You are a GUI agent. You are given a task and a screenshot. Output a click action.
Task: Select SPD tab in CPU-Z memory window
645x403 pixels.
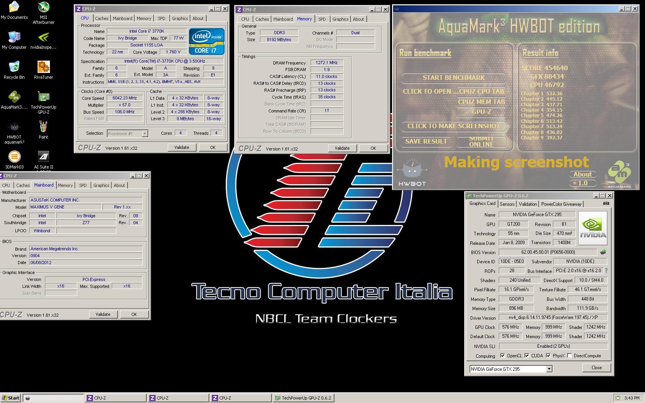point(322,19)
